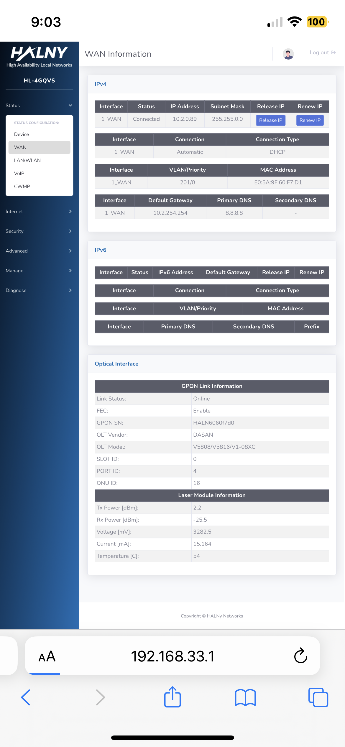The width and height of the screenshot is (345, 747).
Task: Open the Safari tabs overview icon
Action: 318,697
